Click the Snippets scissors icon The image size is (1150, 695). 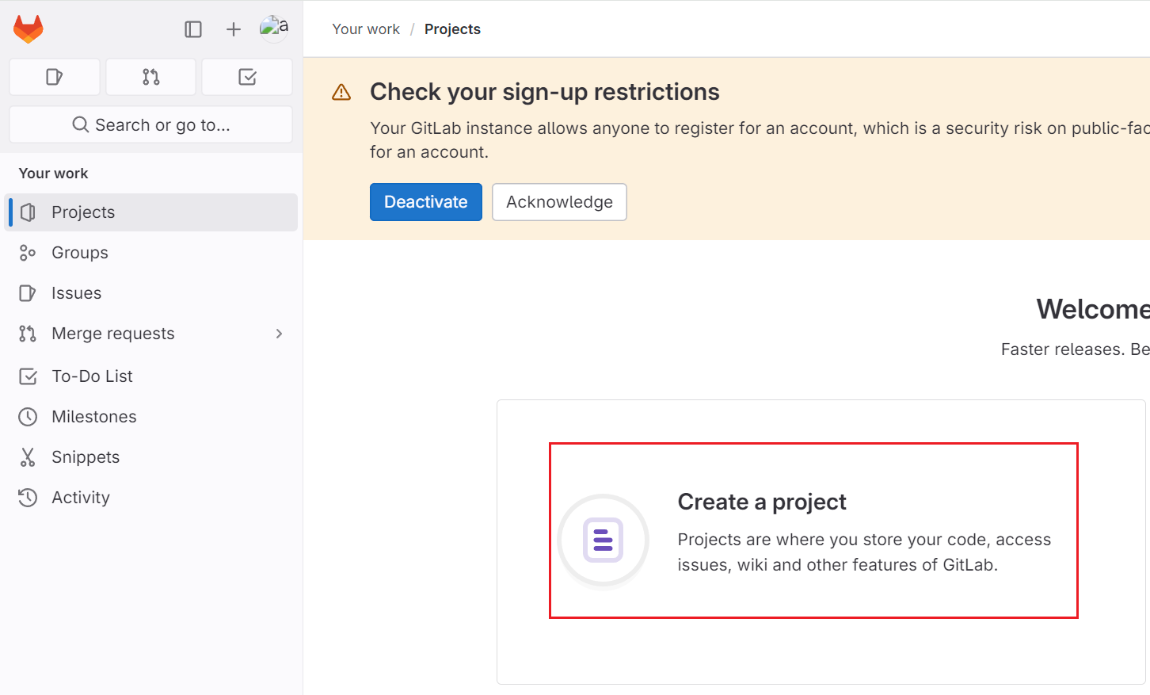(x=28, y=457)
